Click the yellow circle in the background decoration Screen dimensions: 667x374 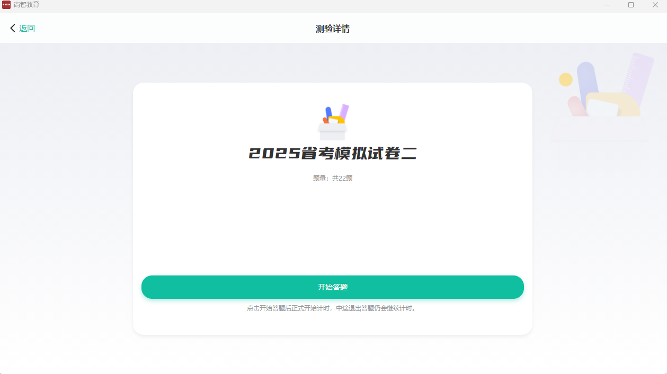coord(566,79)
